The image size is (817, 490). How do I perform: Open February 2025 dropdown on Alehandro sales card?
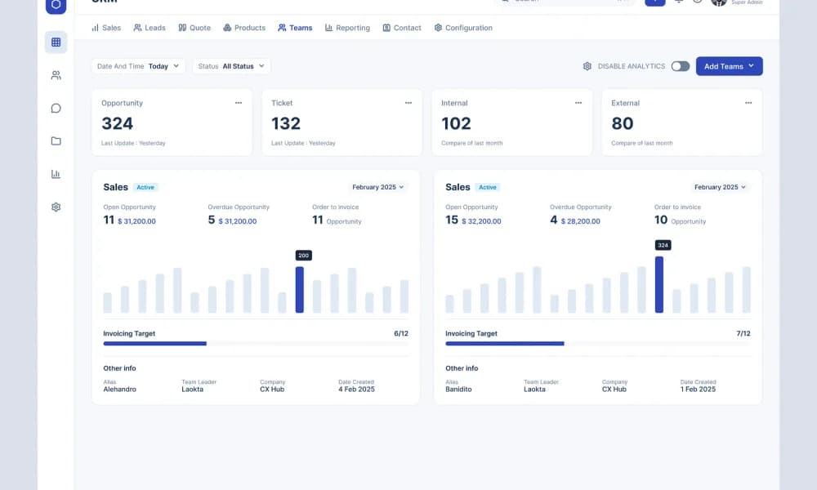(377, 187)
